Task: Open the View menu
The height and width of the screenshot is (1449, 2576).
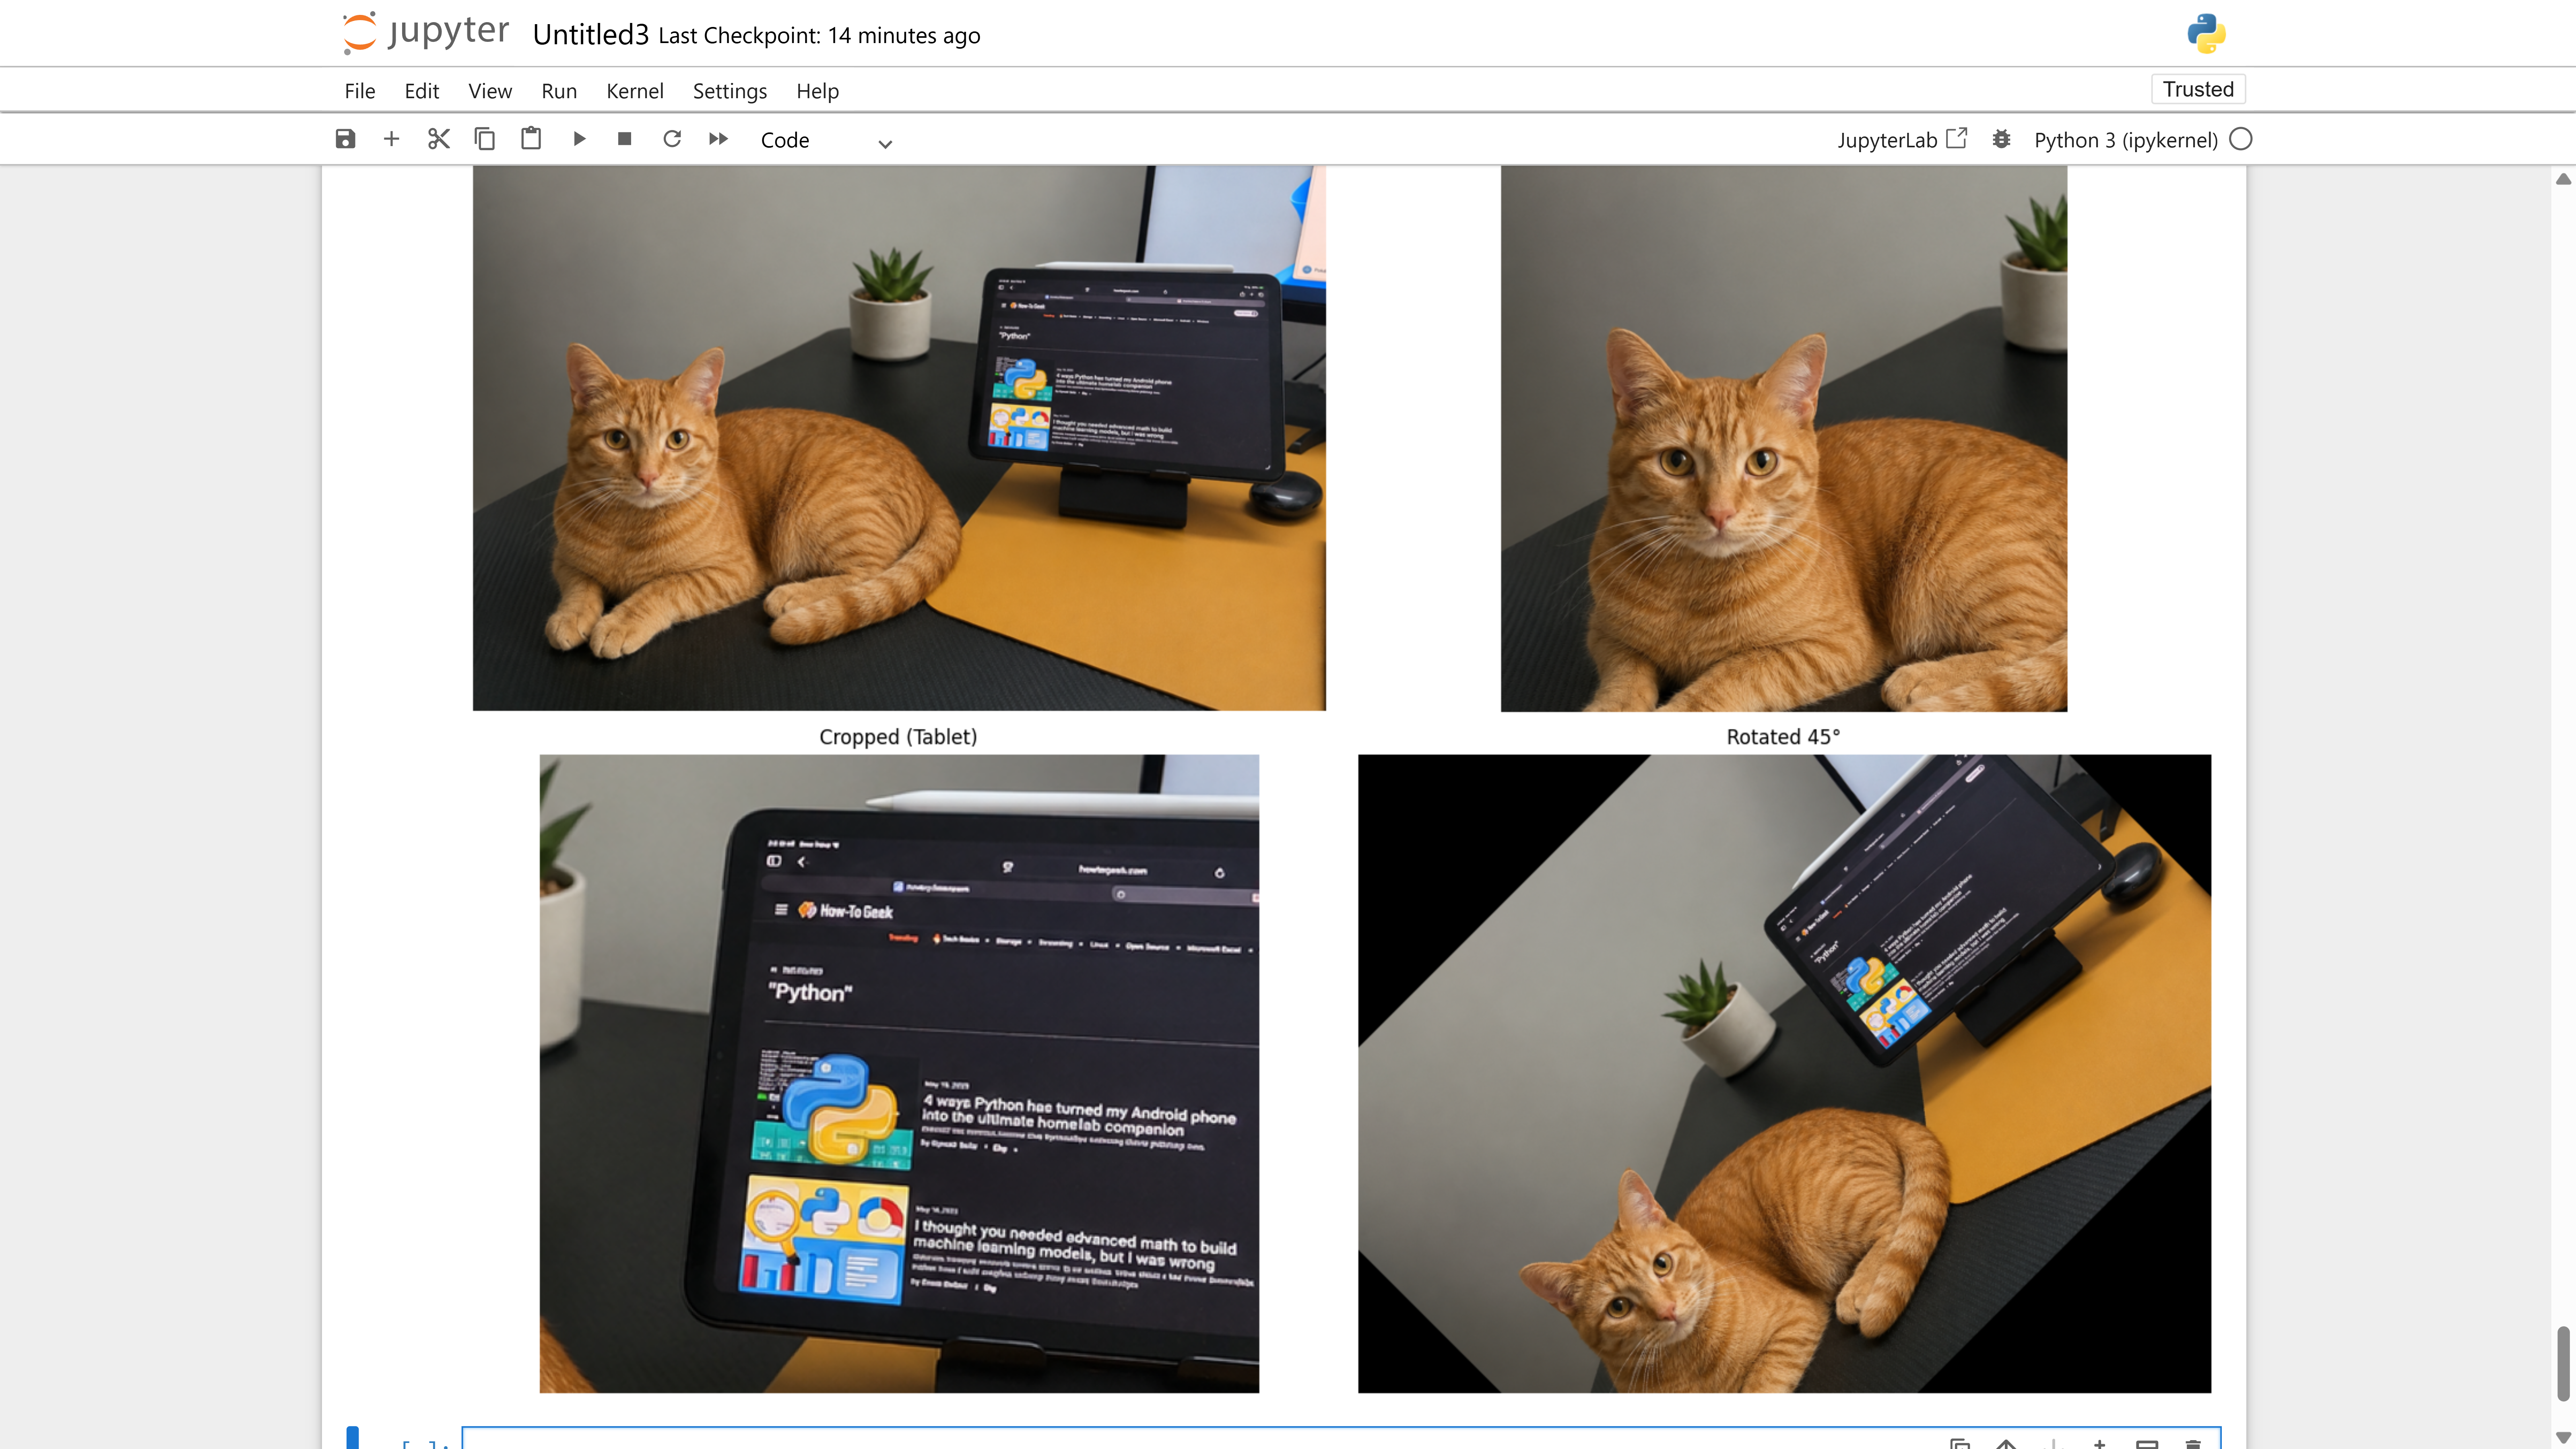Action: tap(490, 91)
